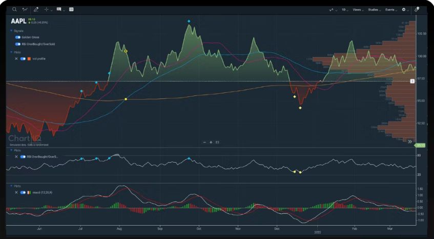Zoom in with the plus button
Screen dimensions: 434x239
click(211, 143)
